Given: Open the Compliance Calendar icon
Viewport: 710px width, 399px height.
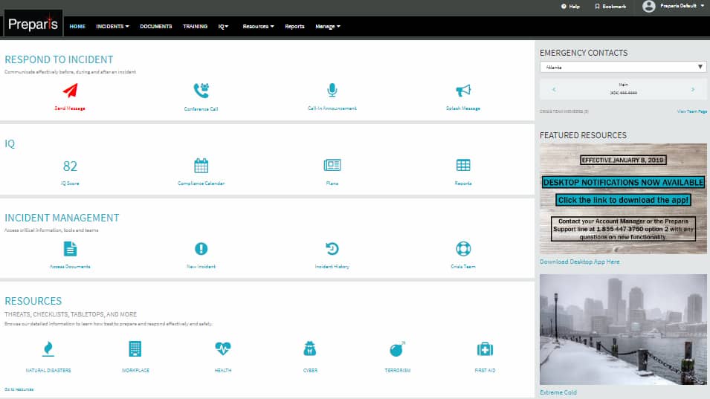Looking at the screenshot, I should coord(201,165).
